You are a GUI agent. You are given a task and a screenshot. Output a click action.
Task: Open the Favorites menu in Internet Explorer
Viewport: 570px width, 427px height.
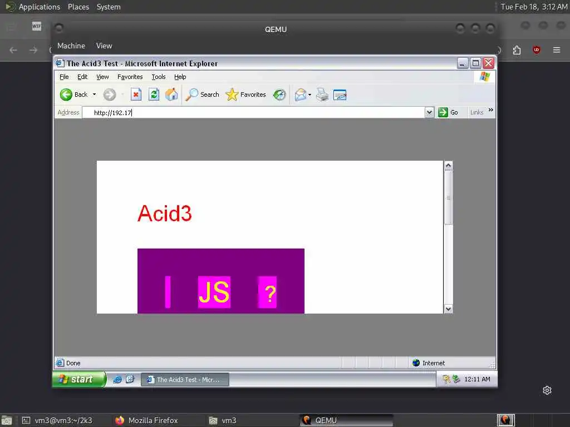point(130,77)
